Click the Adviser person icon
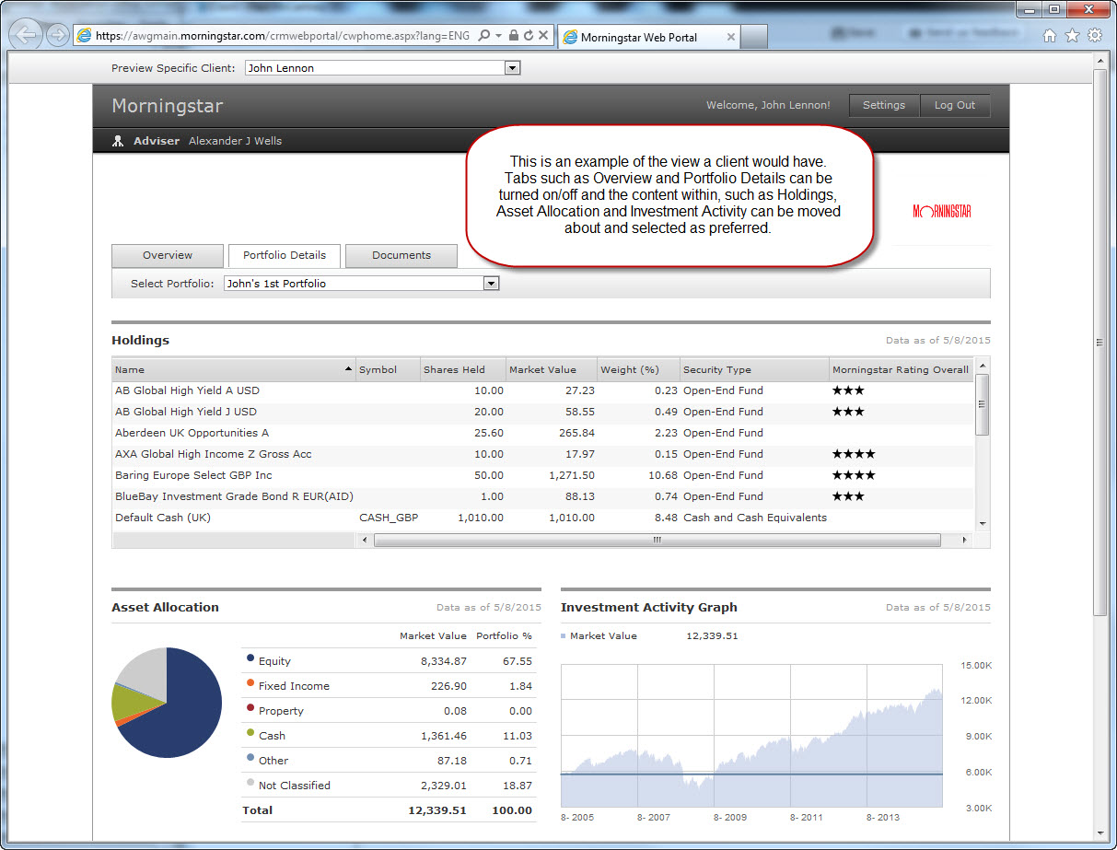Screen dimensions: 1117x850 (117, 141)
